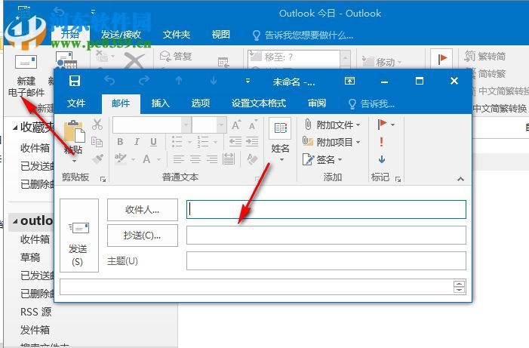Choose the text highlight color
Screen dimensions: 529x348
pyautogui.click(x=120, y=159)
